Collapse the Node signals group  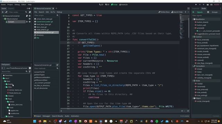tap(193, 81)
